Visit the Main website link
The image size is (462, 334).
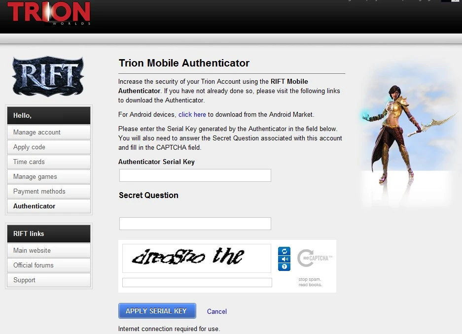pyautogui.click(x=49, y=250)
